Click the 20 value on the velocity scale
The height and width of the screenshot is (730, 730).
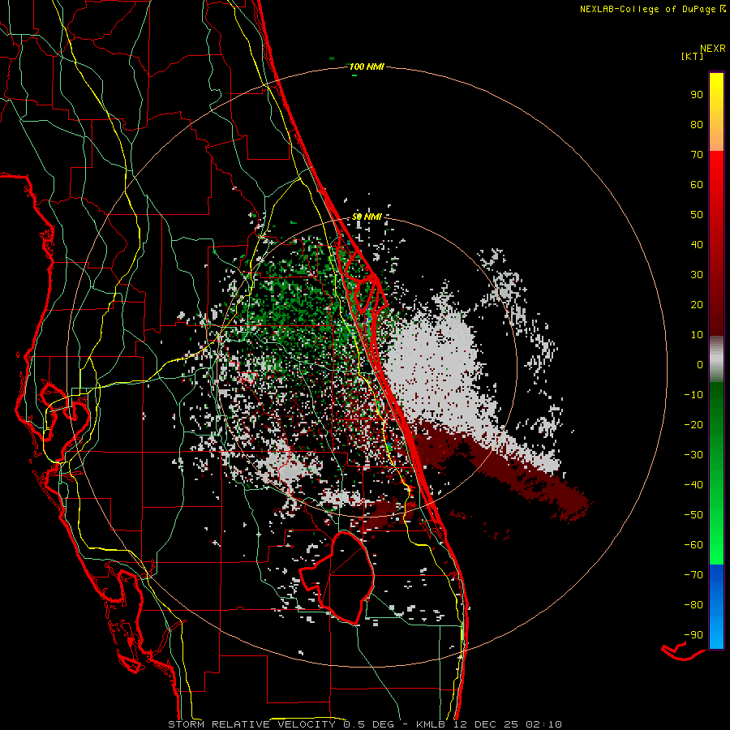click(697, 305)
